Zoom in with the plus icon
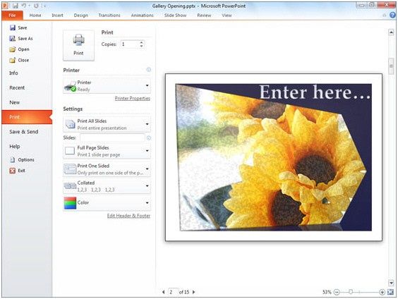398x299 pixels. (382, 292)
